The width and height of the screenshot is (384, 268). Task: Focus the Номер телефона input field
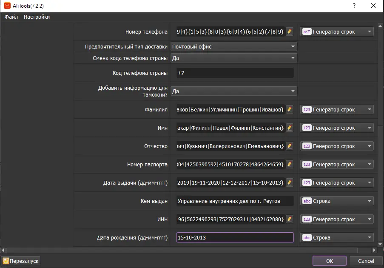(230, 31)
